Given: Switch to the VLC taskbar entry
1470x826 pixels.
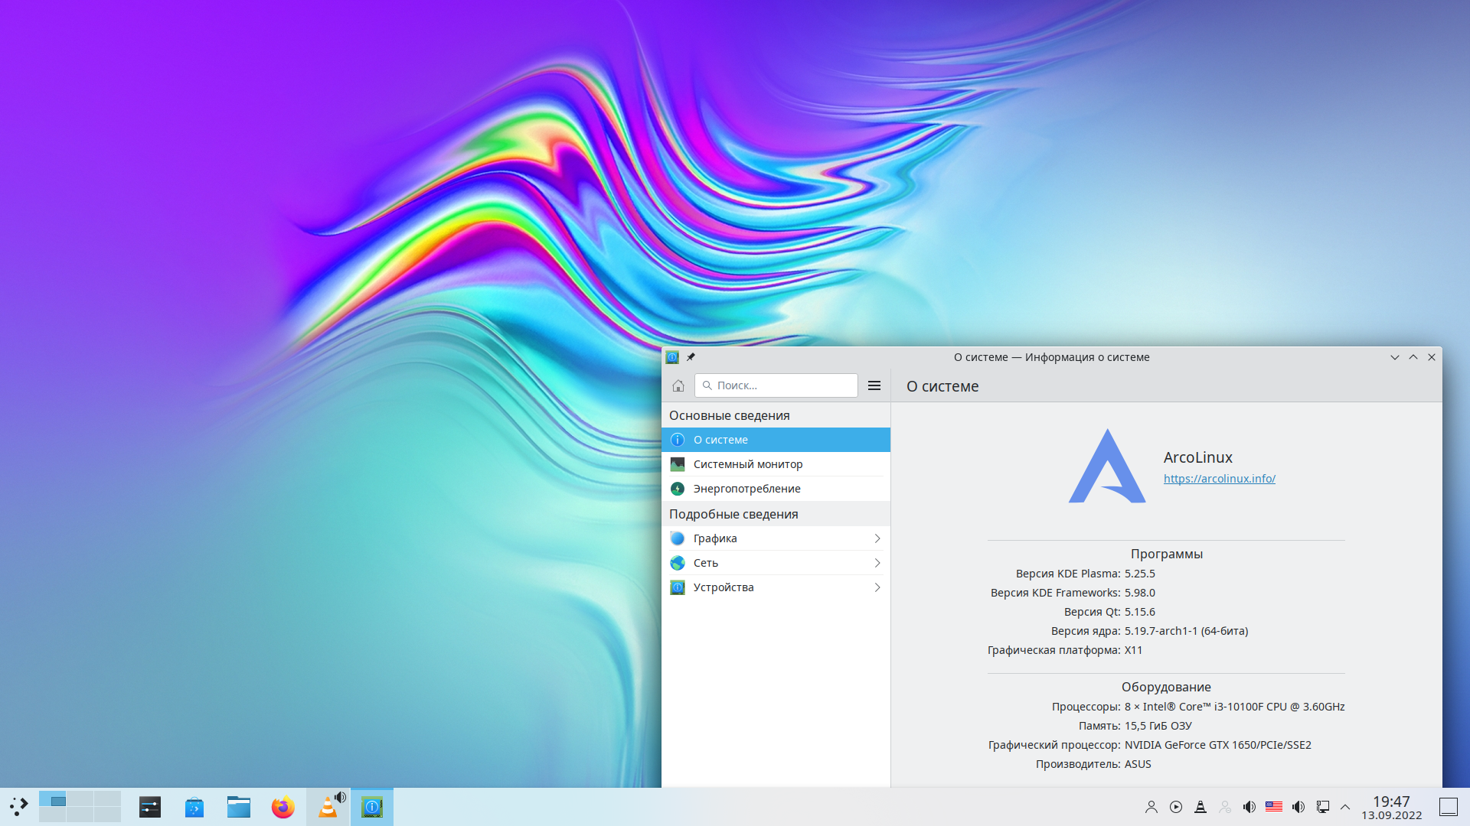Looking at the screenshot, I should [x=328, y=807].
